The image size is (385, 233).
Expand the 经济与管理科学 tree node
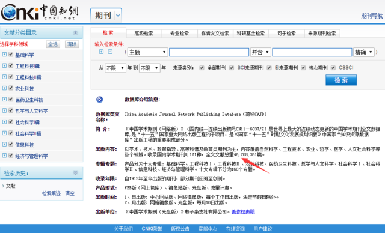pos(4,156)
